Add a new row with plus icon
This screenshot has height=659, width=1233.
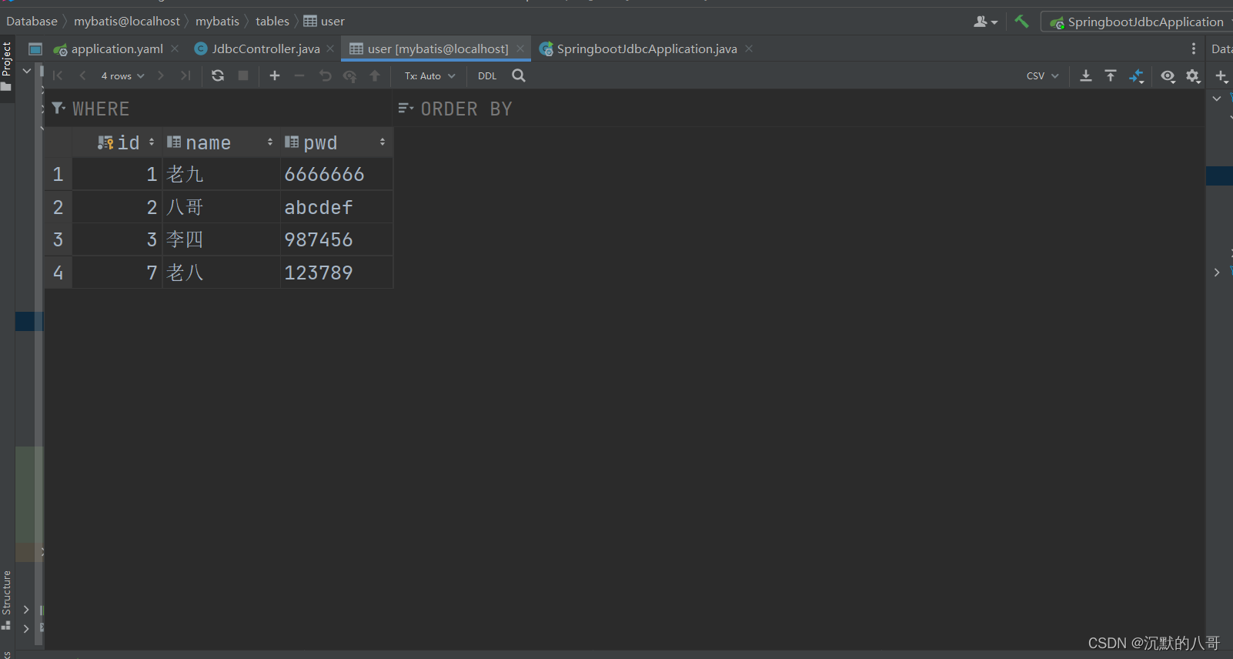pos(275,75)
